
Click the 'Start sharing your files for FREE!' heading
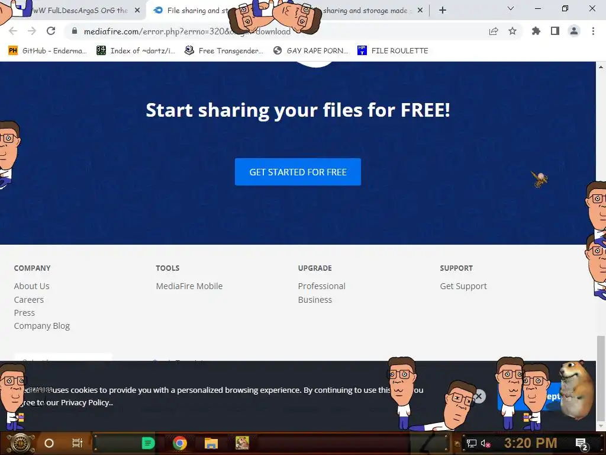click(x=298, y=110)
